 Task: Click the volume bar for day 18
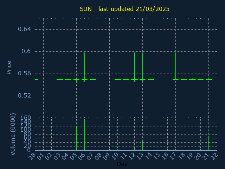pos(184,148)
